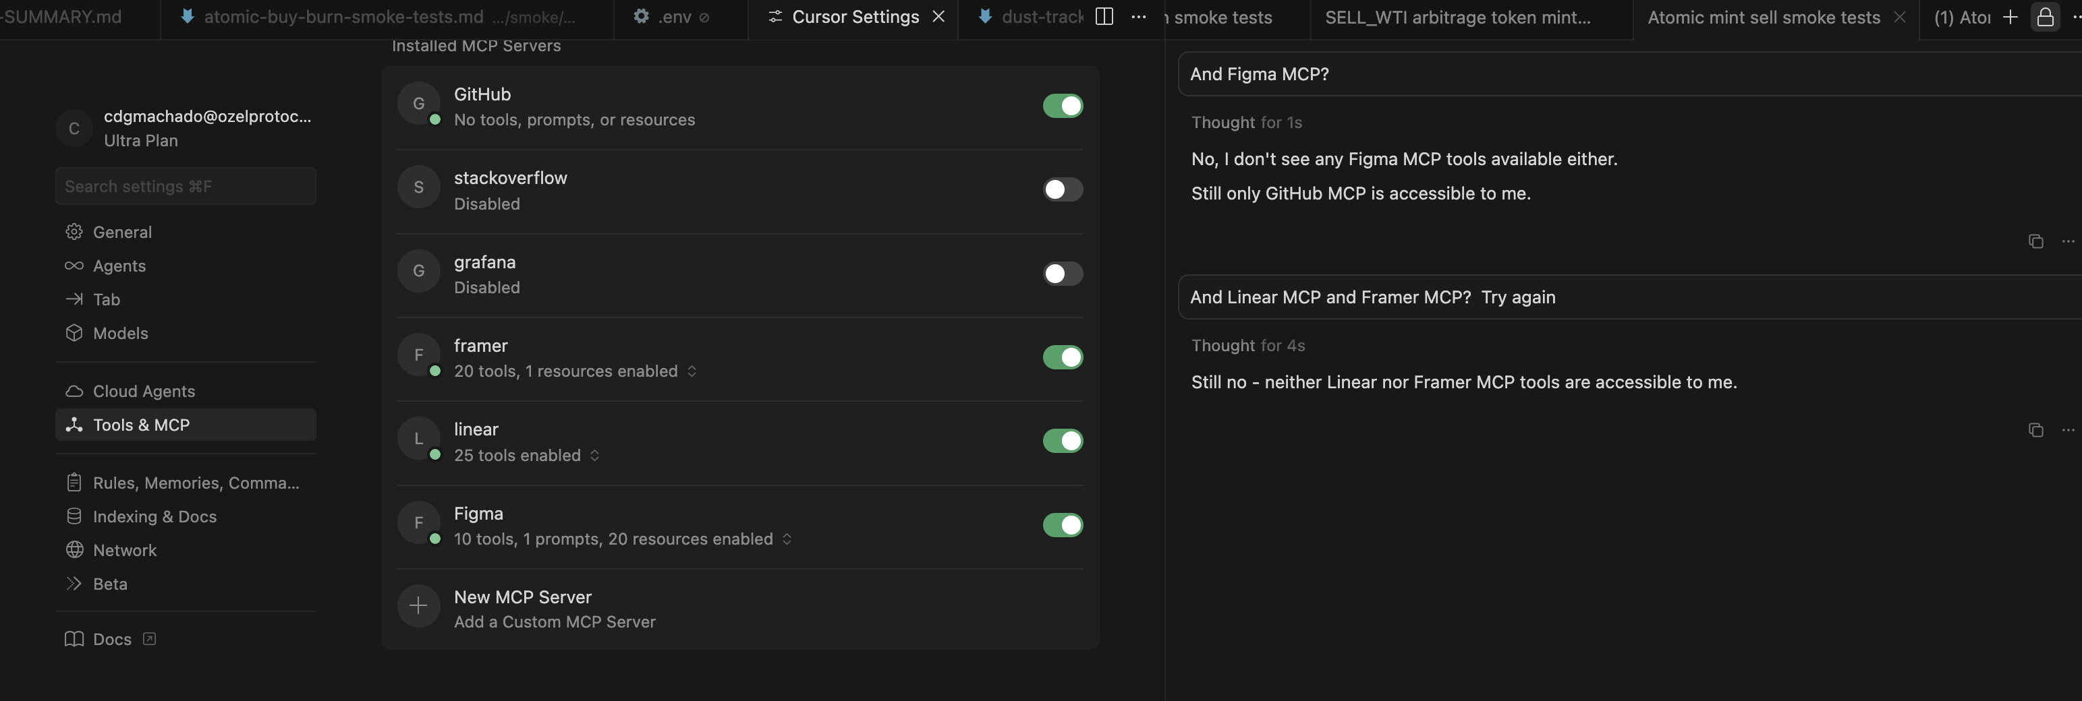Screen dimensions: 2082x701
Task: Enable the grafana MCP server
Action: click(1062, 274)
